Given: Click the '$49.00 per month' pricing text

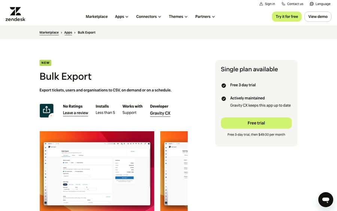Looking at the screenshot, I should coord(272,135).
